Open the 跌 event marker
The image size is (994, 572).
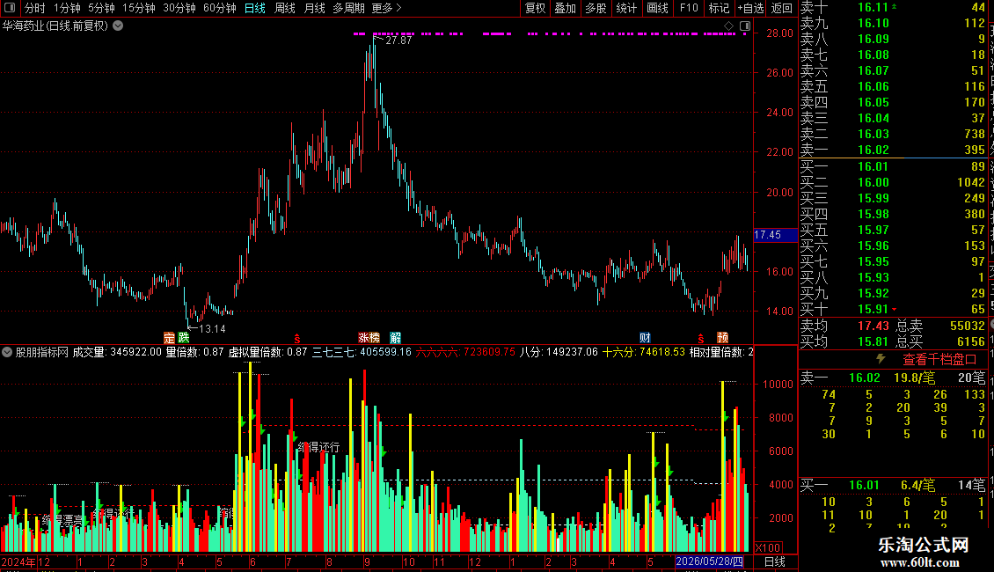183,337
